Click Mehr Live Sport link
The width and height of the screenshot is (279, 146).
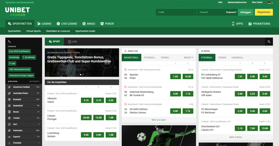click(159, 120)
